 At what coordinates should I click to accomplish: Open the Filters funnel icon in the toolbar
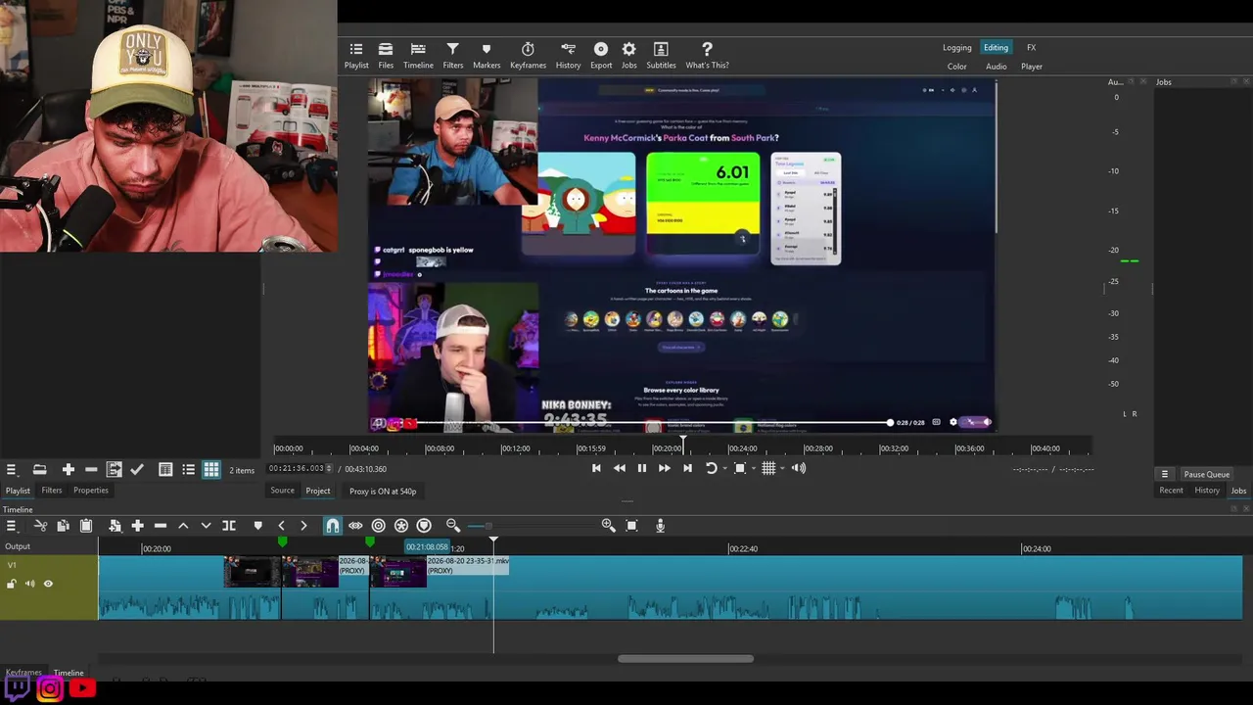[452, 56]
